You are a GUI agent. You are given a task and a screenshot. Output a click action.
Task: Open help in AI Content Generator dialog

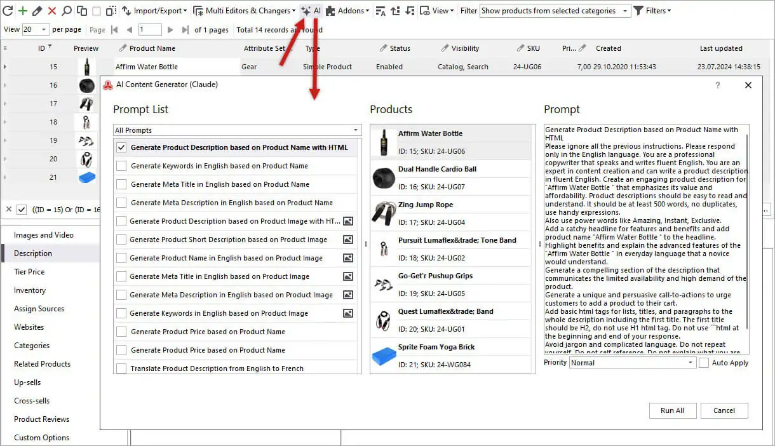(x=718, y=85)
